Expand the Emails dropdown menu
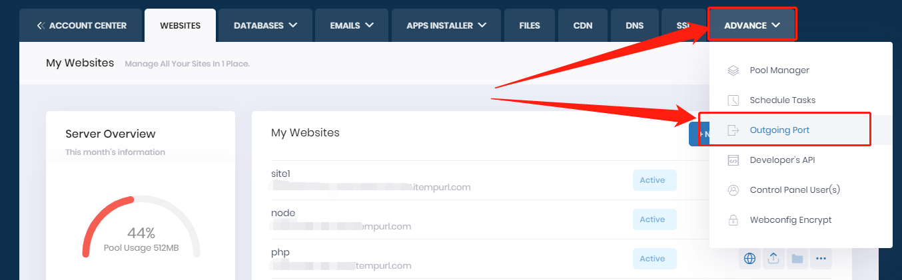This screenshot has height=280, width=902. click(352, 26)
